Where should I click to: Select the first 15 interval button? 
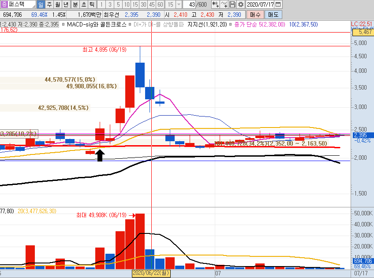point(135,4)
